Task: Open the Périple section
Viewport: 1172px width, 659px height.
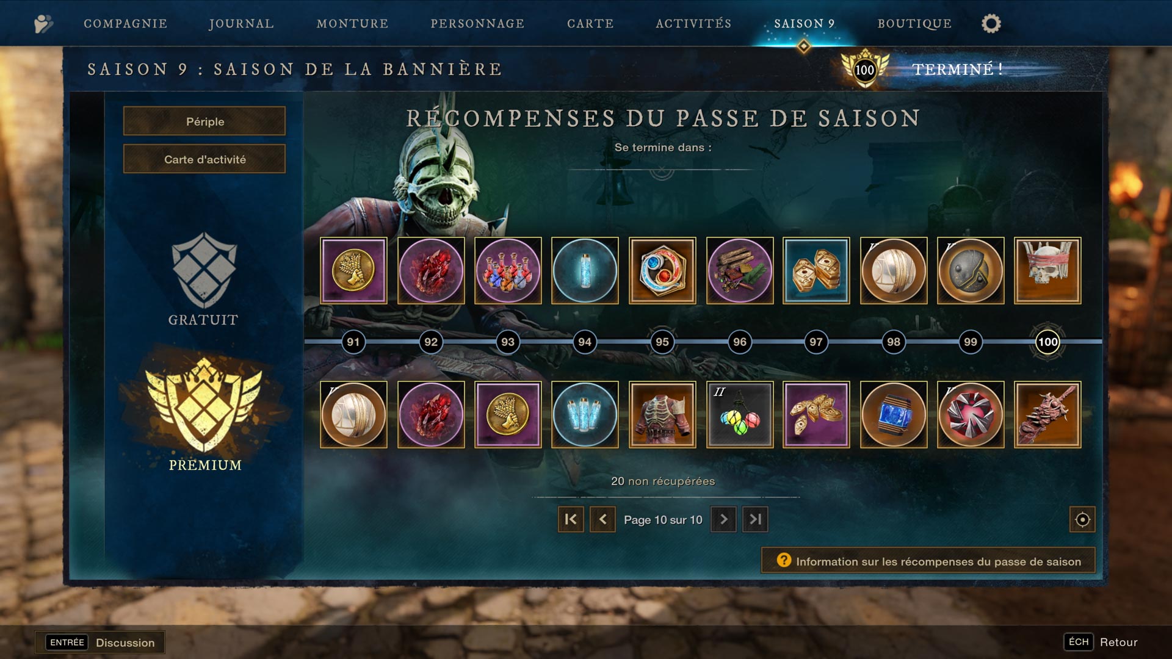Action: 204,121
